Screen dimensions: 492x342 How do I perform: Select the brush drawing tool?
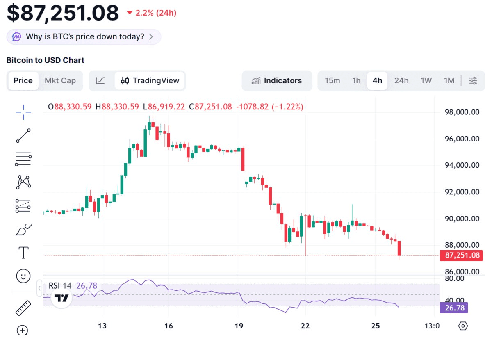[23, 230]
